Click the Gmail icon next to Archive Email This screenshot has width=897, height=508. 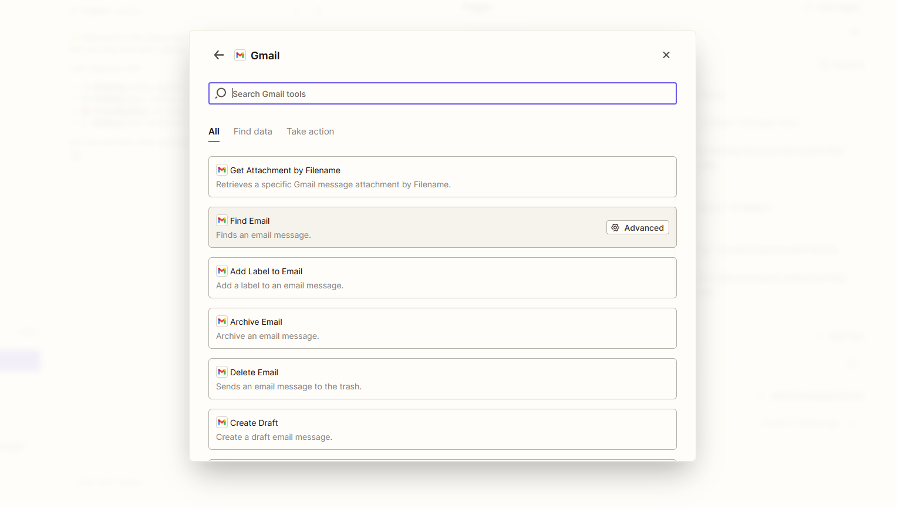pos(221,321)
